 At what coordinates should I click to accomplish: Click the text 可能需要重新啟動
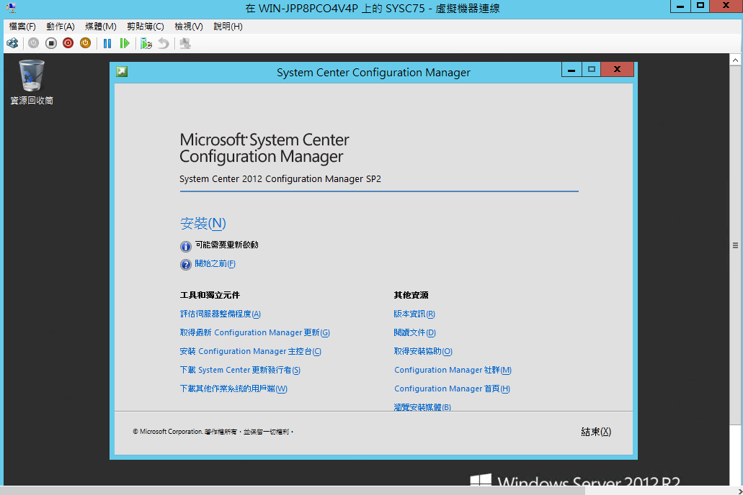227,245
